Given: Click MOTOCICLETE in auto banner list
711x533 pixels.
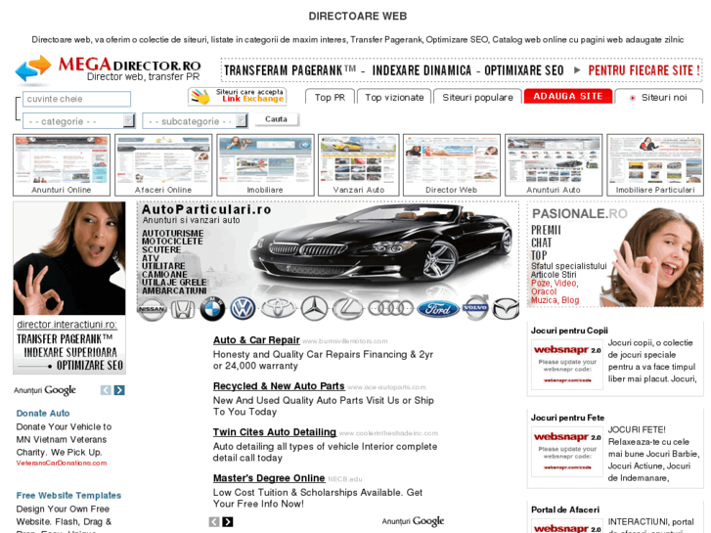Looking at the screenshot, I should click(172, 242).
